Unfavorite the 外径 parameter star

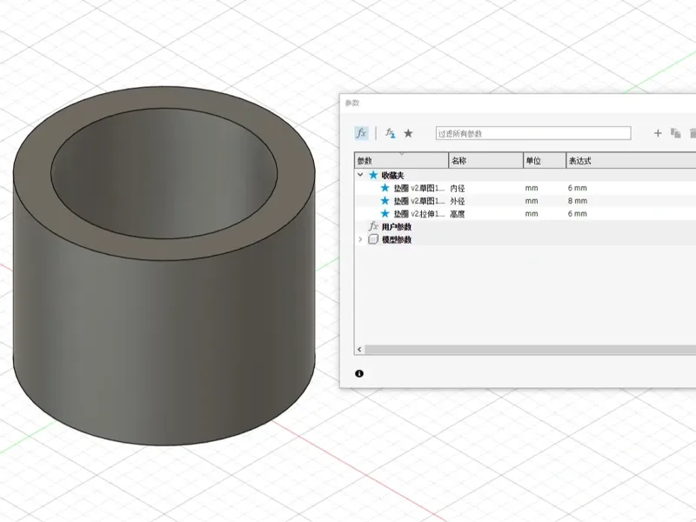click(x=385, y=201)
